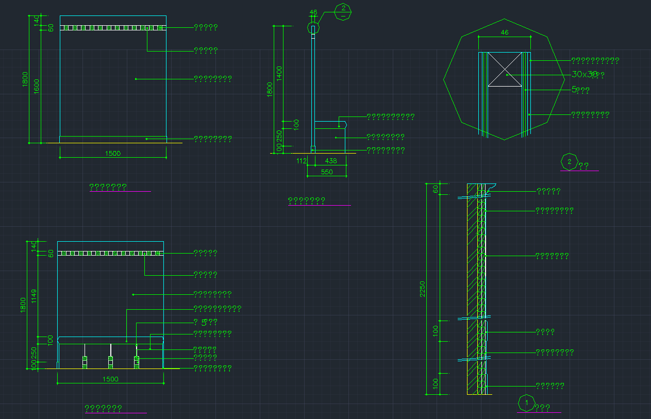Select the circled 1 detail title marker
651x419 pixels.
[x=526, y=402]
